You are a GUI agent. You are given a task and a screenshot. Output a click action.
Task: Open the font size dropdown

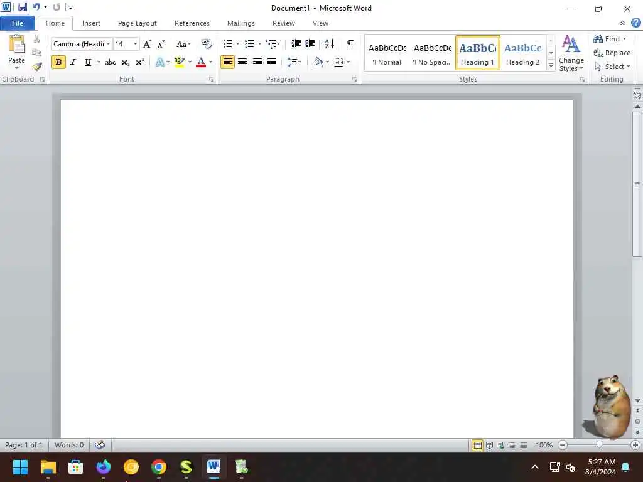(x=135, y=44)
